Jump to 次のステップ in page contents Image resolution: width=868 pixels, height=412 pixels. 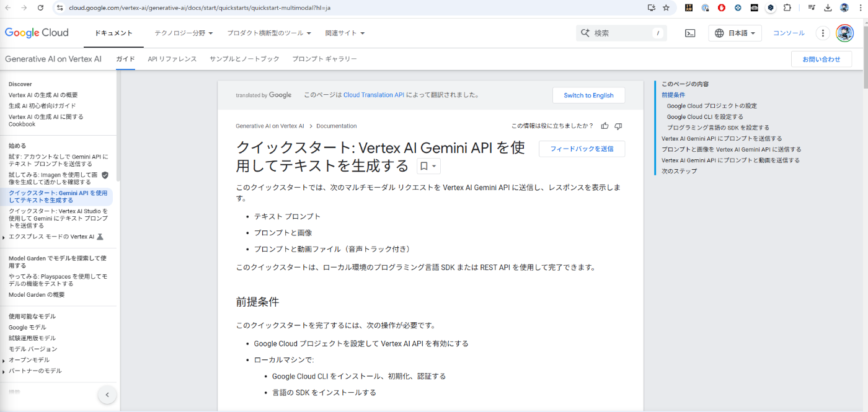pyautogui.click(x=679, y=171)
